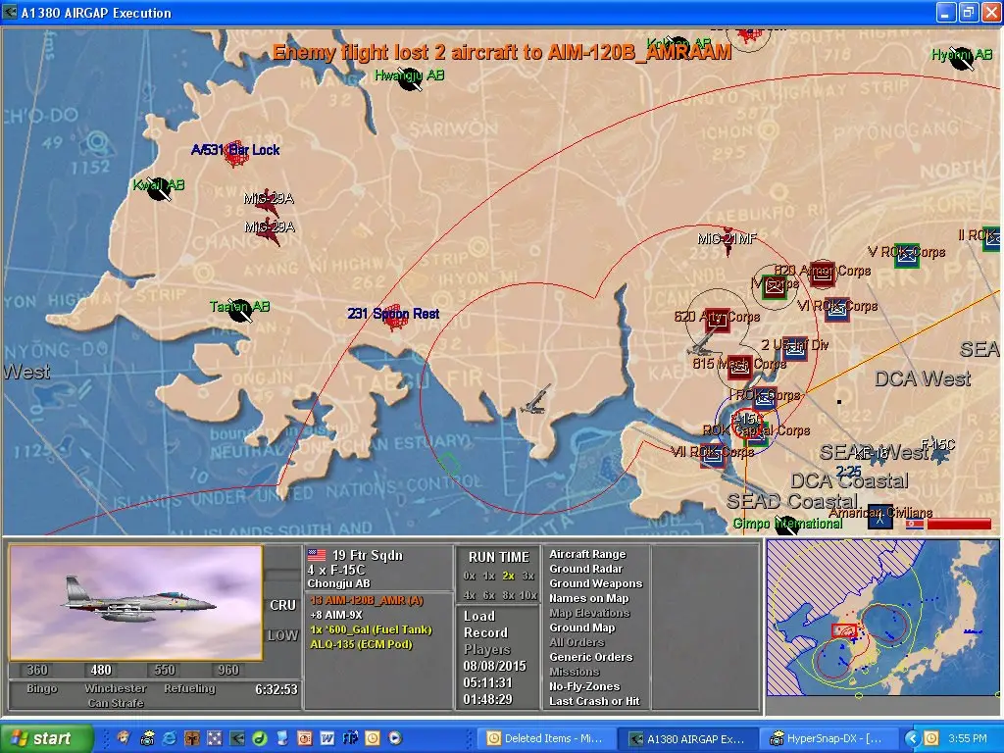Toggle Names on Map option
The width and height of the screenshot is (1004, 753).
point(588,599)
